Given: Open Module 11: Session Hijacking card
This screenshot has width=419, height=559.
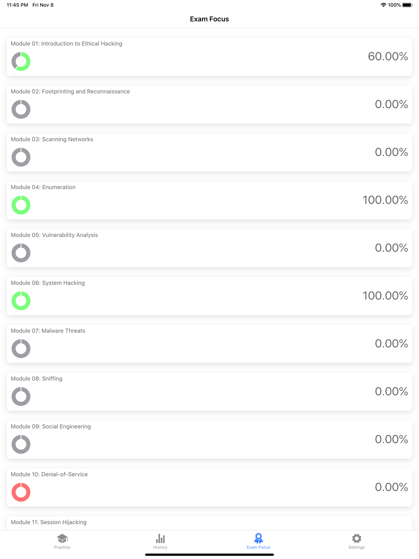Looking at the screenshot, I should point(209,523).
